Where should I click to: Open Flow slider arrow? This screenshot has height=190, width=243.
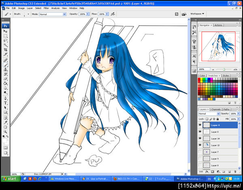pyautogui.click(x=107, y=14)
